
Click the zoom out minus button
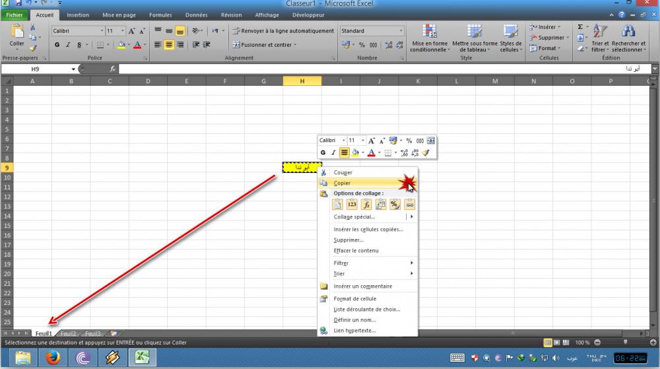pyautogui.click(x=597, y=343)
